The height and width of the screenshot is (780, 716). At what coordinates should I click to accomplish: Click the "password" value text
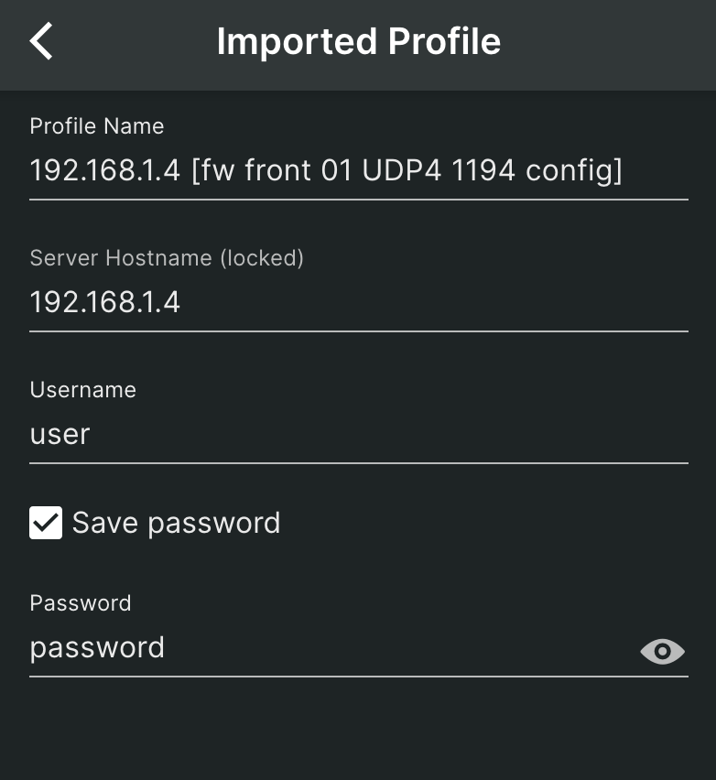coord(97,648)
